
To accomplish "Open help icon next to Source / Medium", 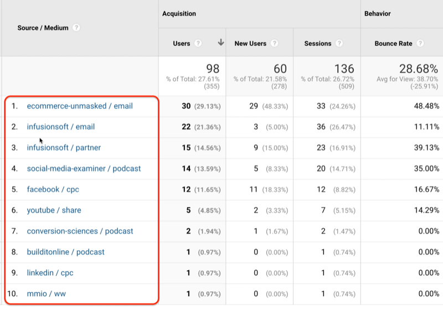I will (x=76, y=28).
